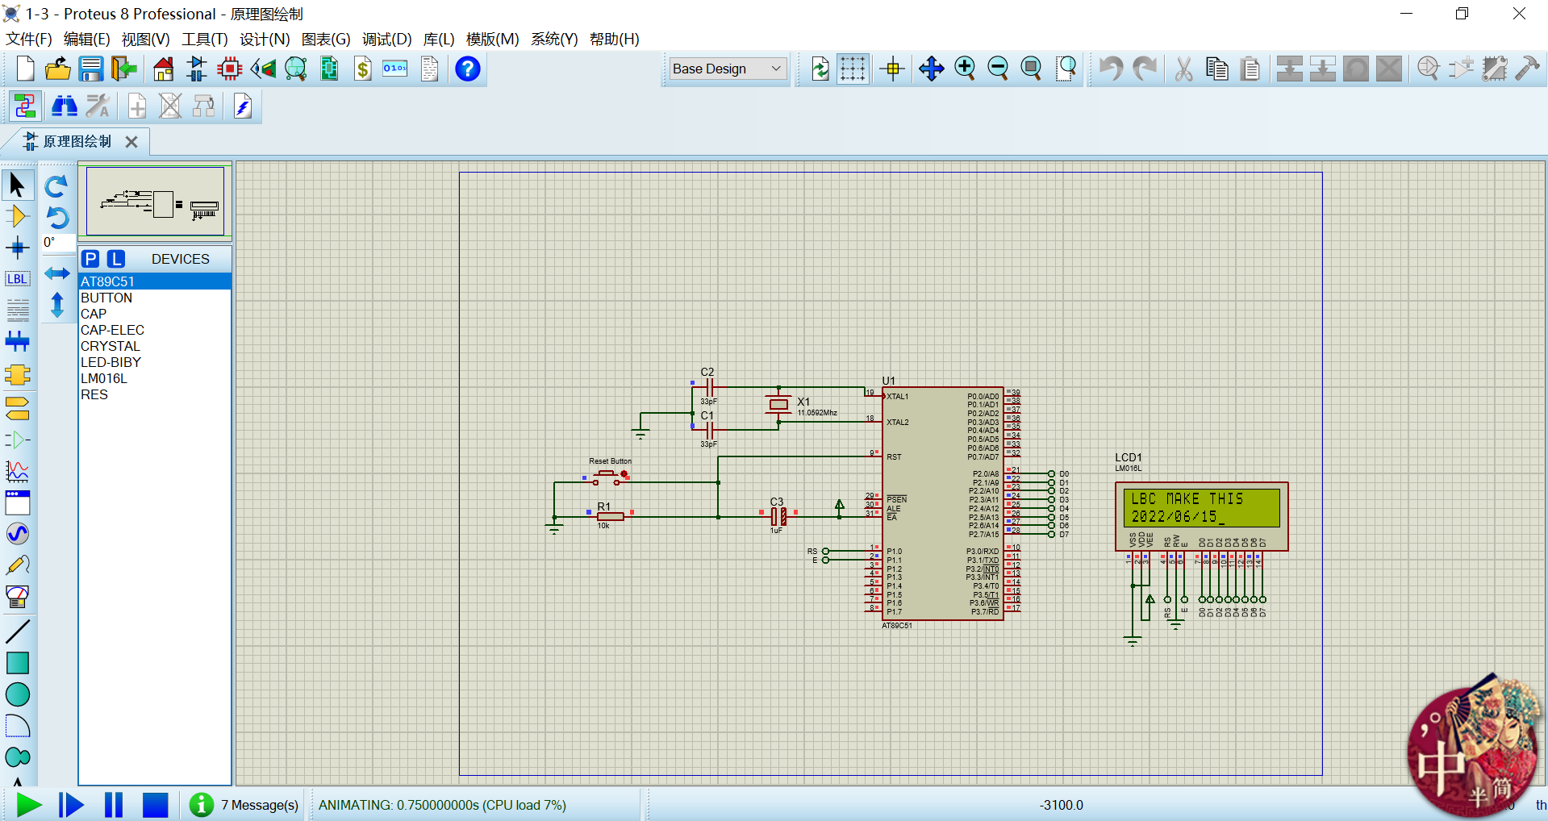Open the Bill of Materials icon
Screen dimensions: 1548x821
pos(363,69)
